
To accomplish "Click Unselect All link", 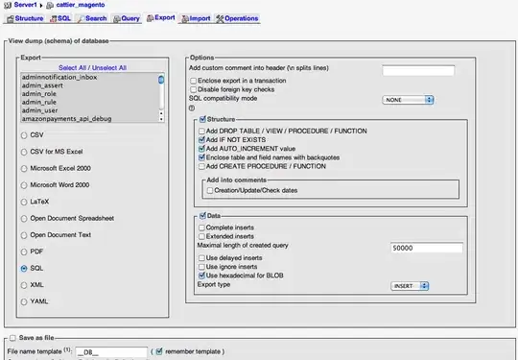I will [x=109, y=68].
